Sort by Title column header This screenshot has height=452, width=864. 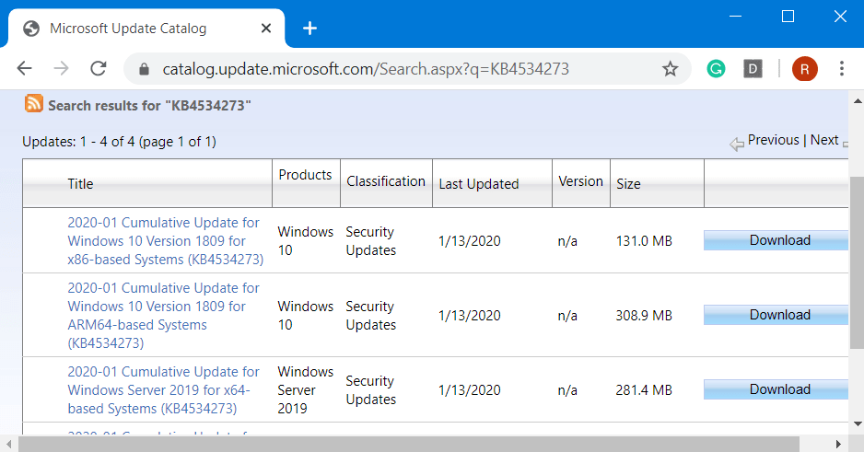tap(80, 184)
